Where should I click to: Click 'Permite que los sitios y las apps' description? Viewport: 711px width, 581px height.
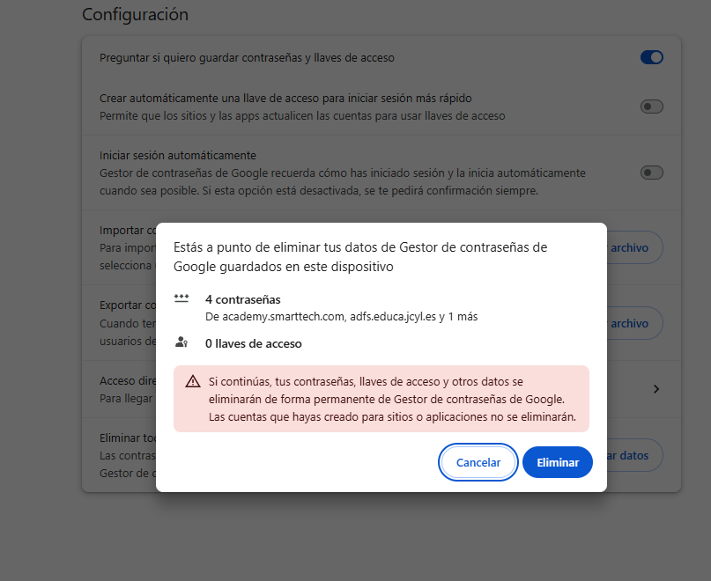click(302, 116)
